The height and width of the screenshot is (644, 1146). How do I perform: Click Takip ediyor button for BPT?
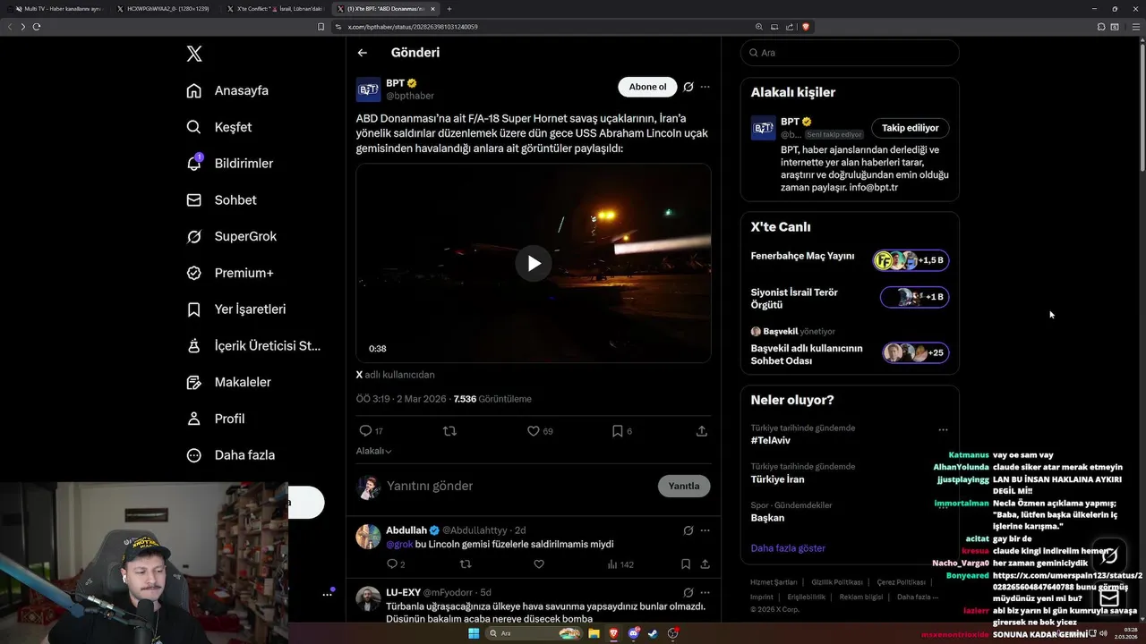tap(910, 128)
